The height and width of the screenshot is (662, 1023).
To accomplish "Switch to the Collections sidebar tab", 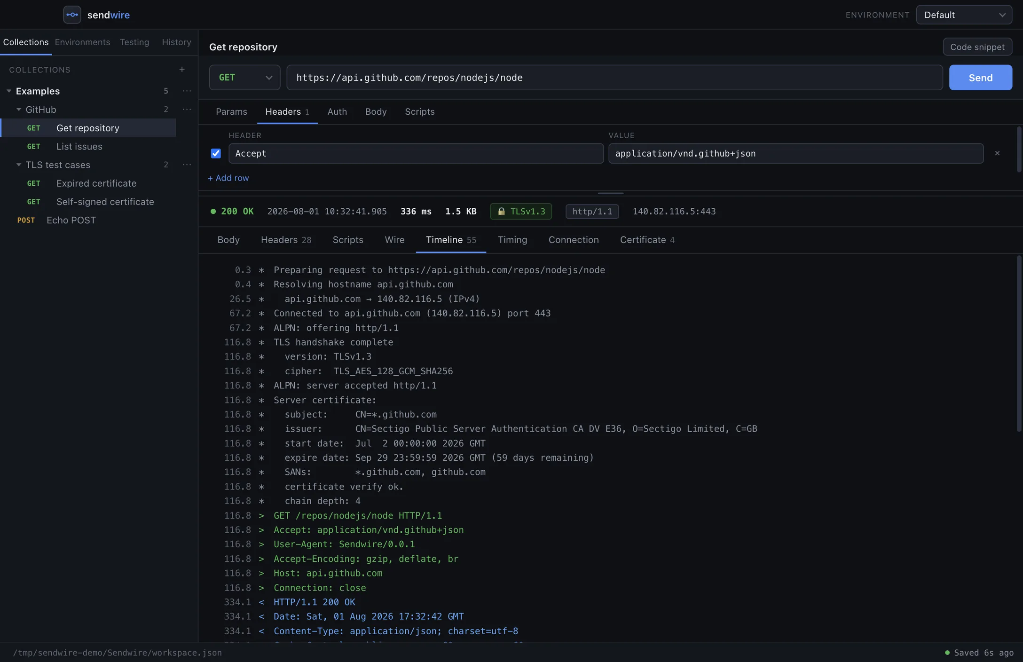I will point(26,42).
